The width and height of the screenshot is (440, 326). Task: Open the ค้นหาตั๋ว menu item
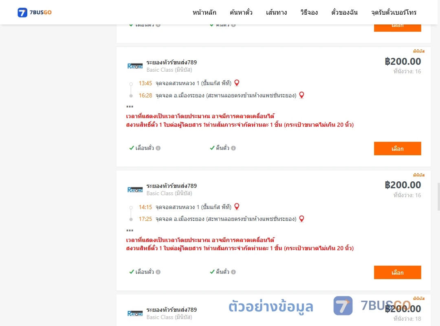[241, 12]
